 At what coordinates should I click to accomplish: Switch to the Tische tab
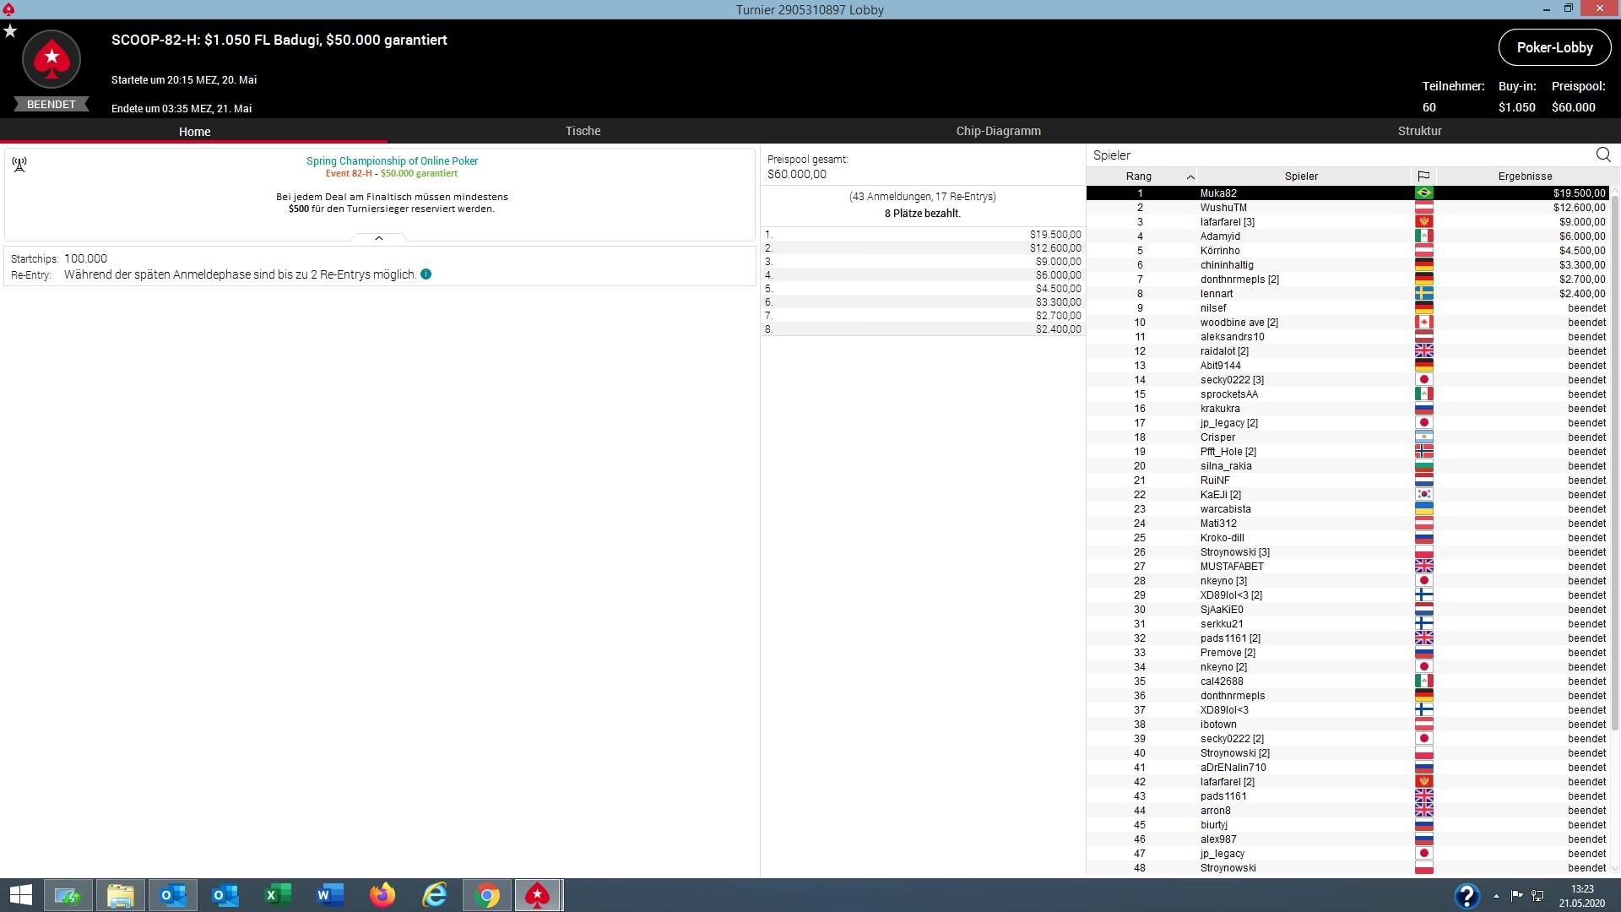click(x=583, y=131)
